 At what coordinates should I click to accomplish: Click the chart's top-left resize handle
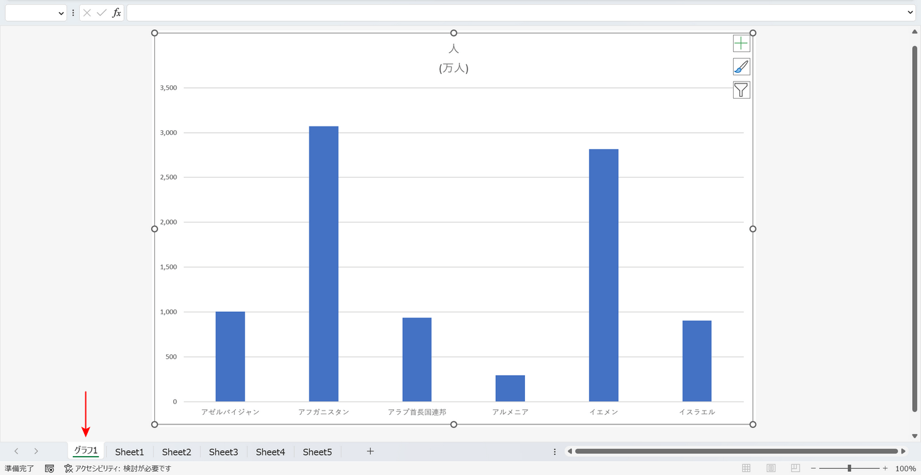[154, 33]
